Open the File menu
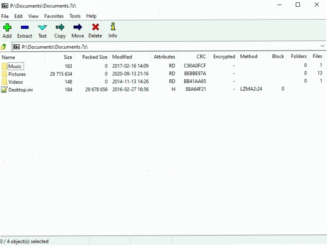This screenshot has width=327, height=246. point(5,16)
